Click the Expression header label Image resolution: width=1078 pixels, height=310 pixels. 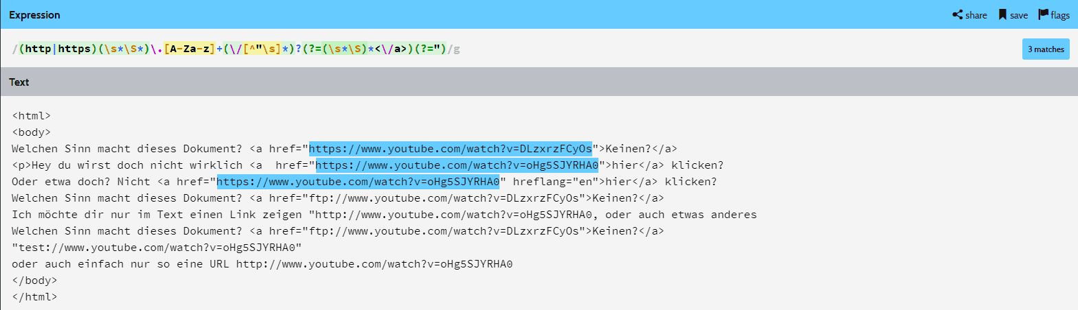[x=34, y=14]
